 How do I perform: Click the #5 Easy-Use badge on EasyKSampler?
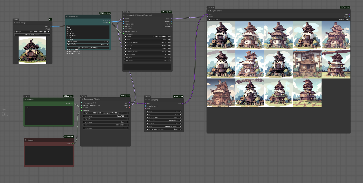tap(345, 7)
